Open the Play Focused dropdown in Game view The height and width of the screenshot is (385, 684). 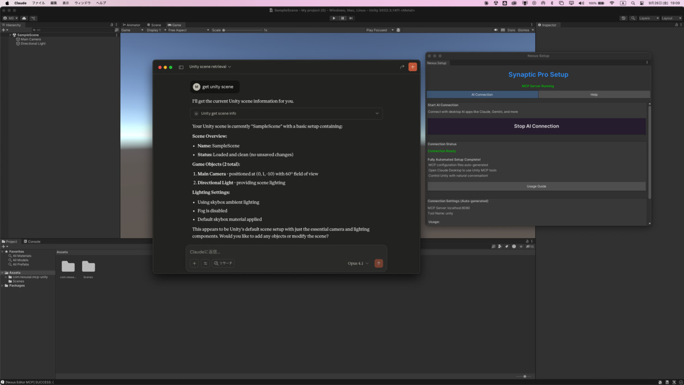(x=378, y=30)
